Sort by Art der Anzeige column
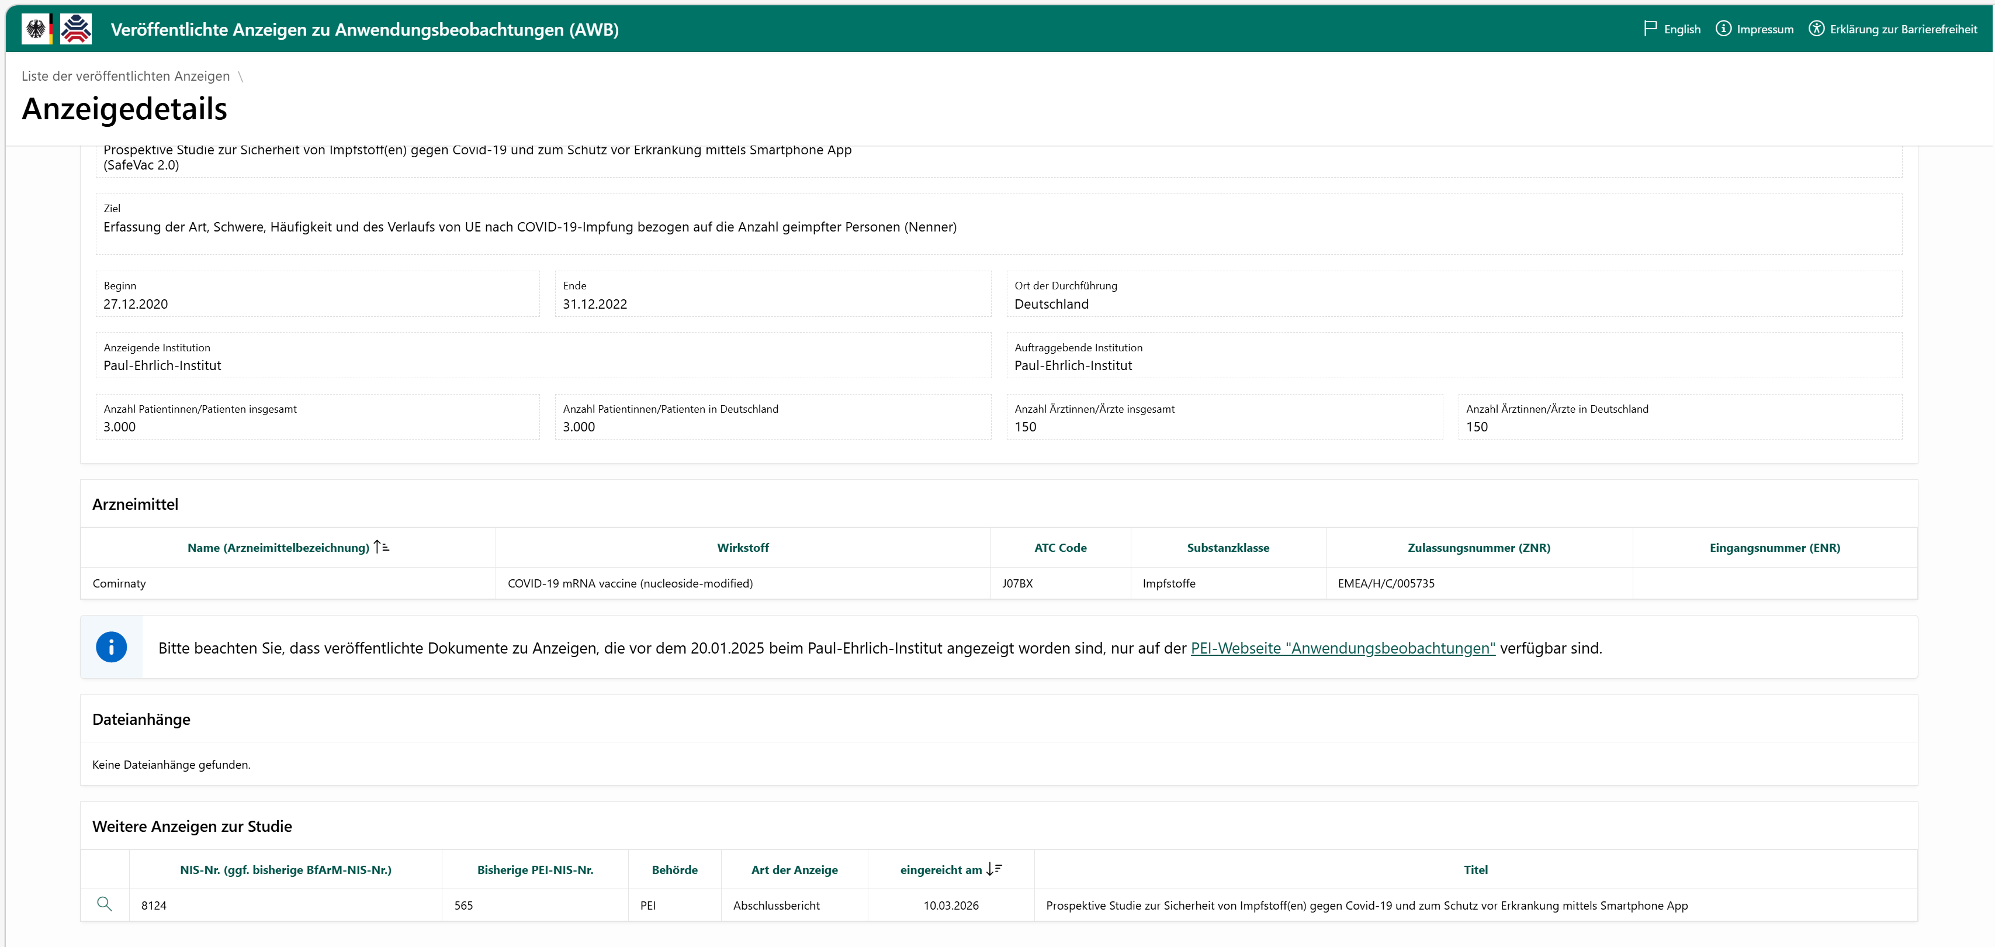The height and width of the screenshot is (947, 1995). pos(794,869)
